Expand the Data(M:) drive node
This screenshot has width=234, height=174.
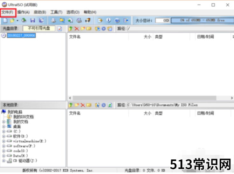4,156
